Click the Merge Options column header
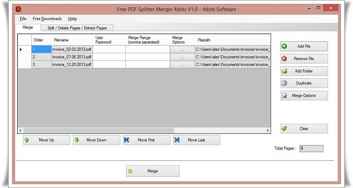 tap(182, 40)
